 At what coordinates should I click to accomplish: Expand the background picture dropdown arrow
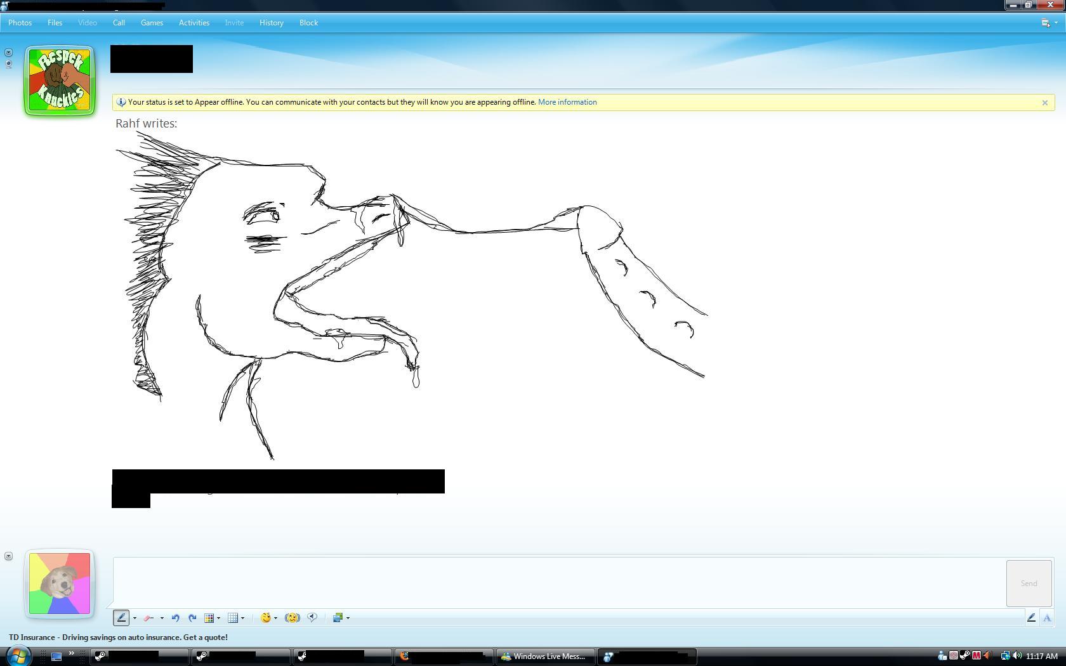coord(348,618)
